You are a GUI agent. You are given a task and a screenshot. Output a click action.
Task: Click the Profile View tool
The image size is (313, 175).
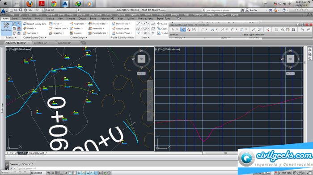pyautogui.click(x=121, y=24)
